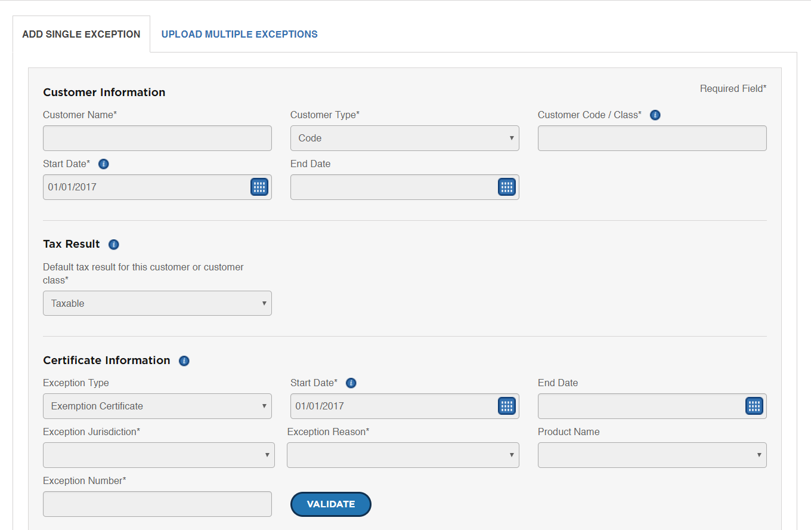The height and width of the screenshot is (530, 811).
Task: Expand the Exception Jurisdiction dropdown
Action: coord(159,455)
